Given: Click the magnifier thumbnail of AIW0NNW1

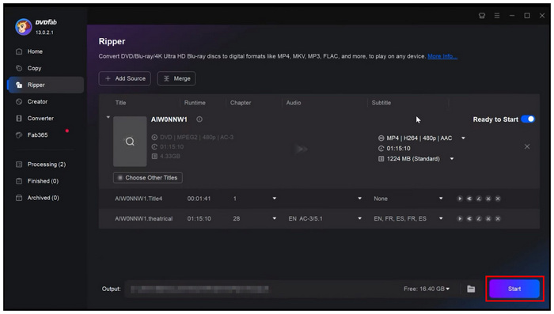Looking at the screenshot, I should pyautogui.click(x=130, y=142).
